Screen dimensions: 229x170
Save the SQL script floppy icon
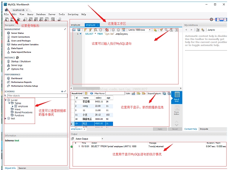[79, 30]
